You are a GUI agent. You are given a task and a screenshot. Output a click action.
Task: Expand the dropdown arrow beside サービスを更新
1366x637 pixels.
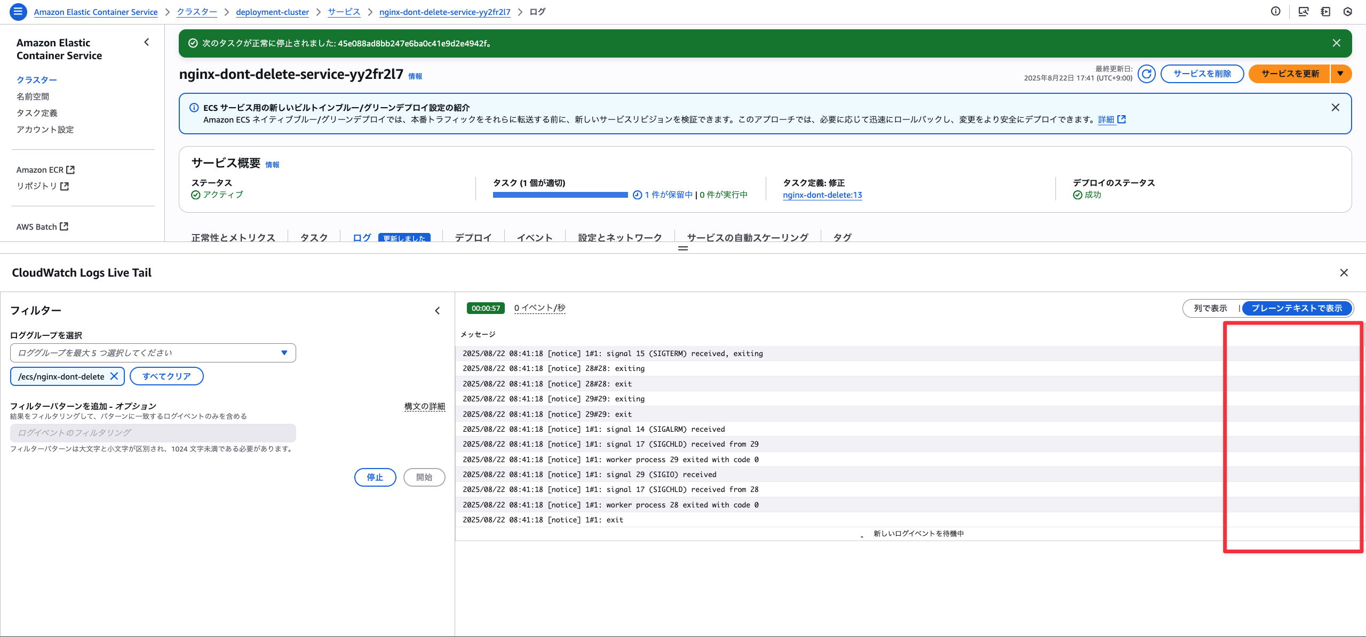point(1341,74)
